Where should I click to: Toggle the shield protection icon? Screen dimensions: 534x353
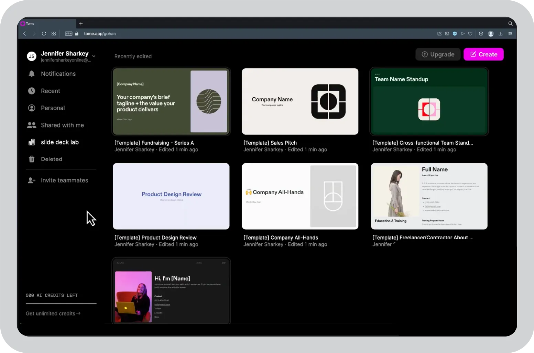455,34
